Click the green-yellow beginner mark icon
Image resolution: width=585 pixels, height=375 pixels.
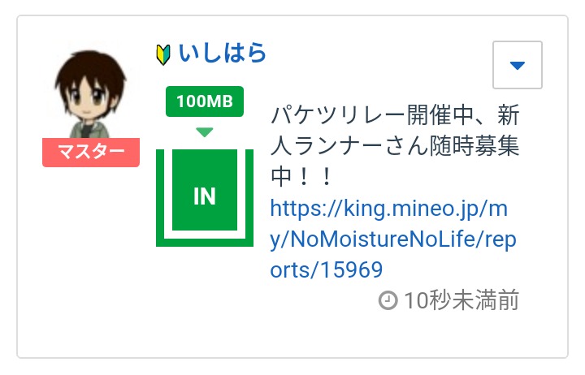[x=162, y=55]
